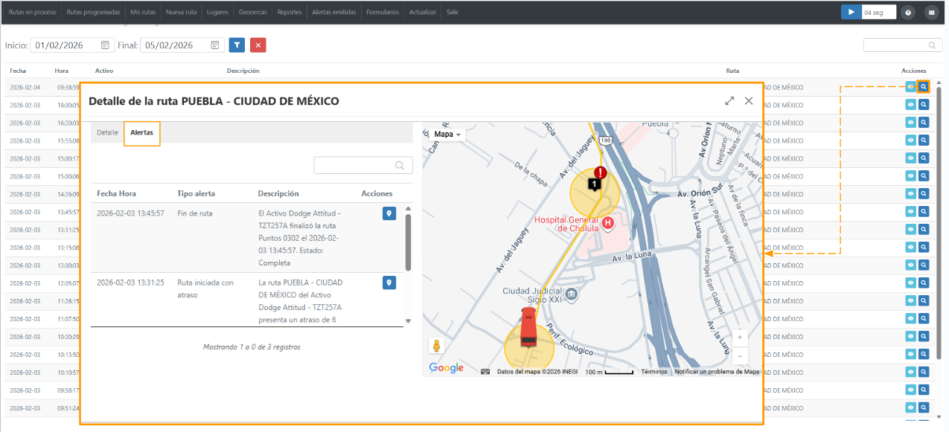
Task: Click the Inicio date input field
Action: click(x=72, y=45)
